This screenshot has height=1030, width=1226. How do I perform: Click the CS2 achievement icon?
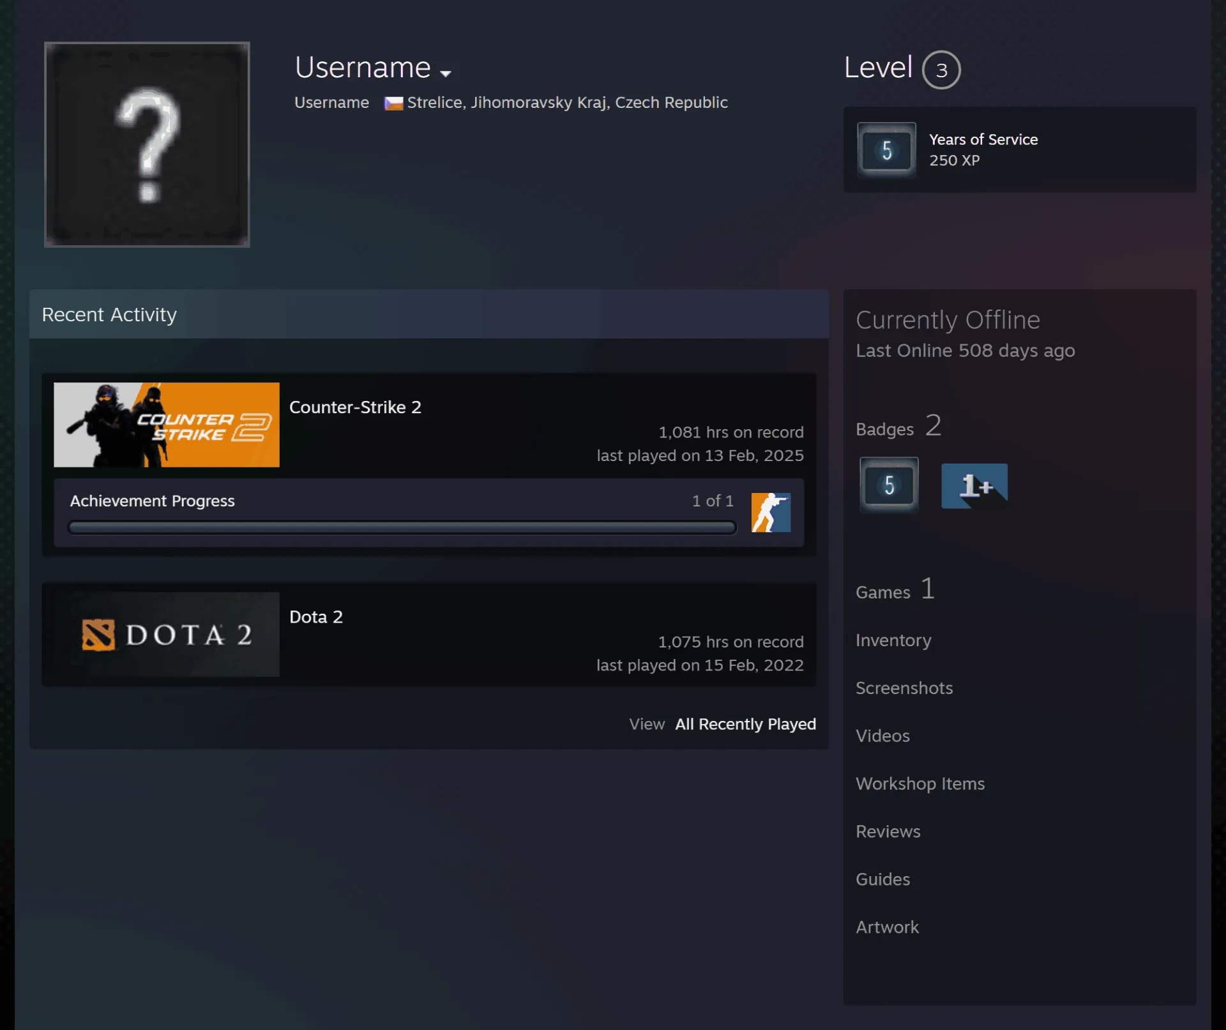click(x=771, y=512)
